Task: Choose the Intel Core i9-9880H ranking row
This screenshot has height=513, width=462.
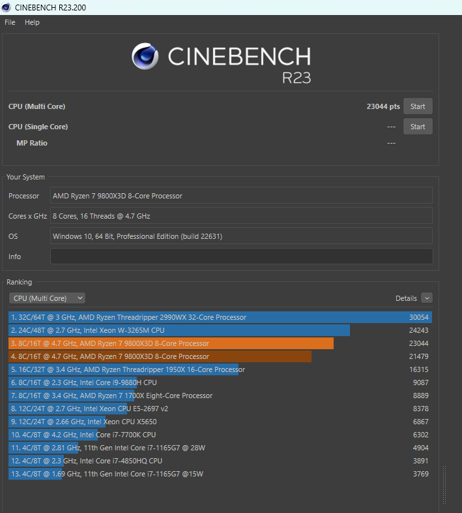Action: [x=220, y=382]
